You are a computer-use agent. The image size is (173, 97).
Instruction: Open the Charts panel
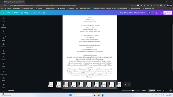(3, 86)
